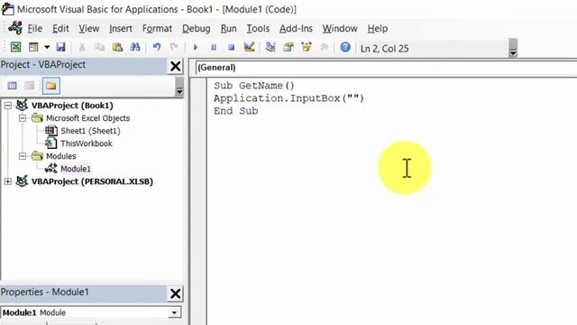This screenshot has height=325, width=577.
Task: Open the Project Explorer toolbar icon
Action: click(270, 47)
